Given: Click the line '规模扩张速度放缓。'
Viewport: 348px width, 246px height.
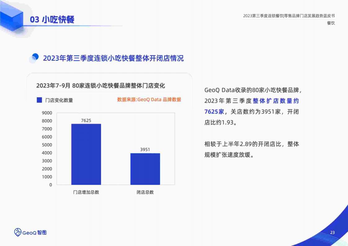Looking at the screenshot, I should pos(229,155).
